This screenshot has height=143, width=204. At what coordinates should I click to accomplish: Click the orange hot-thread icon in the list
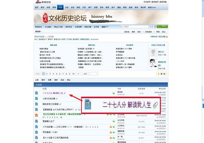point(36,115)
